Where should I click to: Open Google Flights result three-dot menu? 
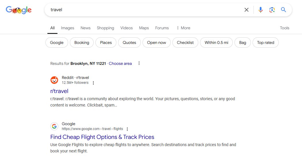(x=127, y=129)
